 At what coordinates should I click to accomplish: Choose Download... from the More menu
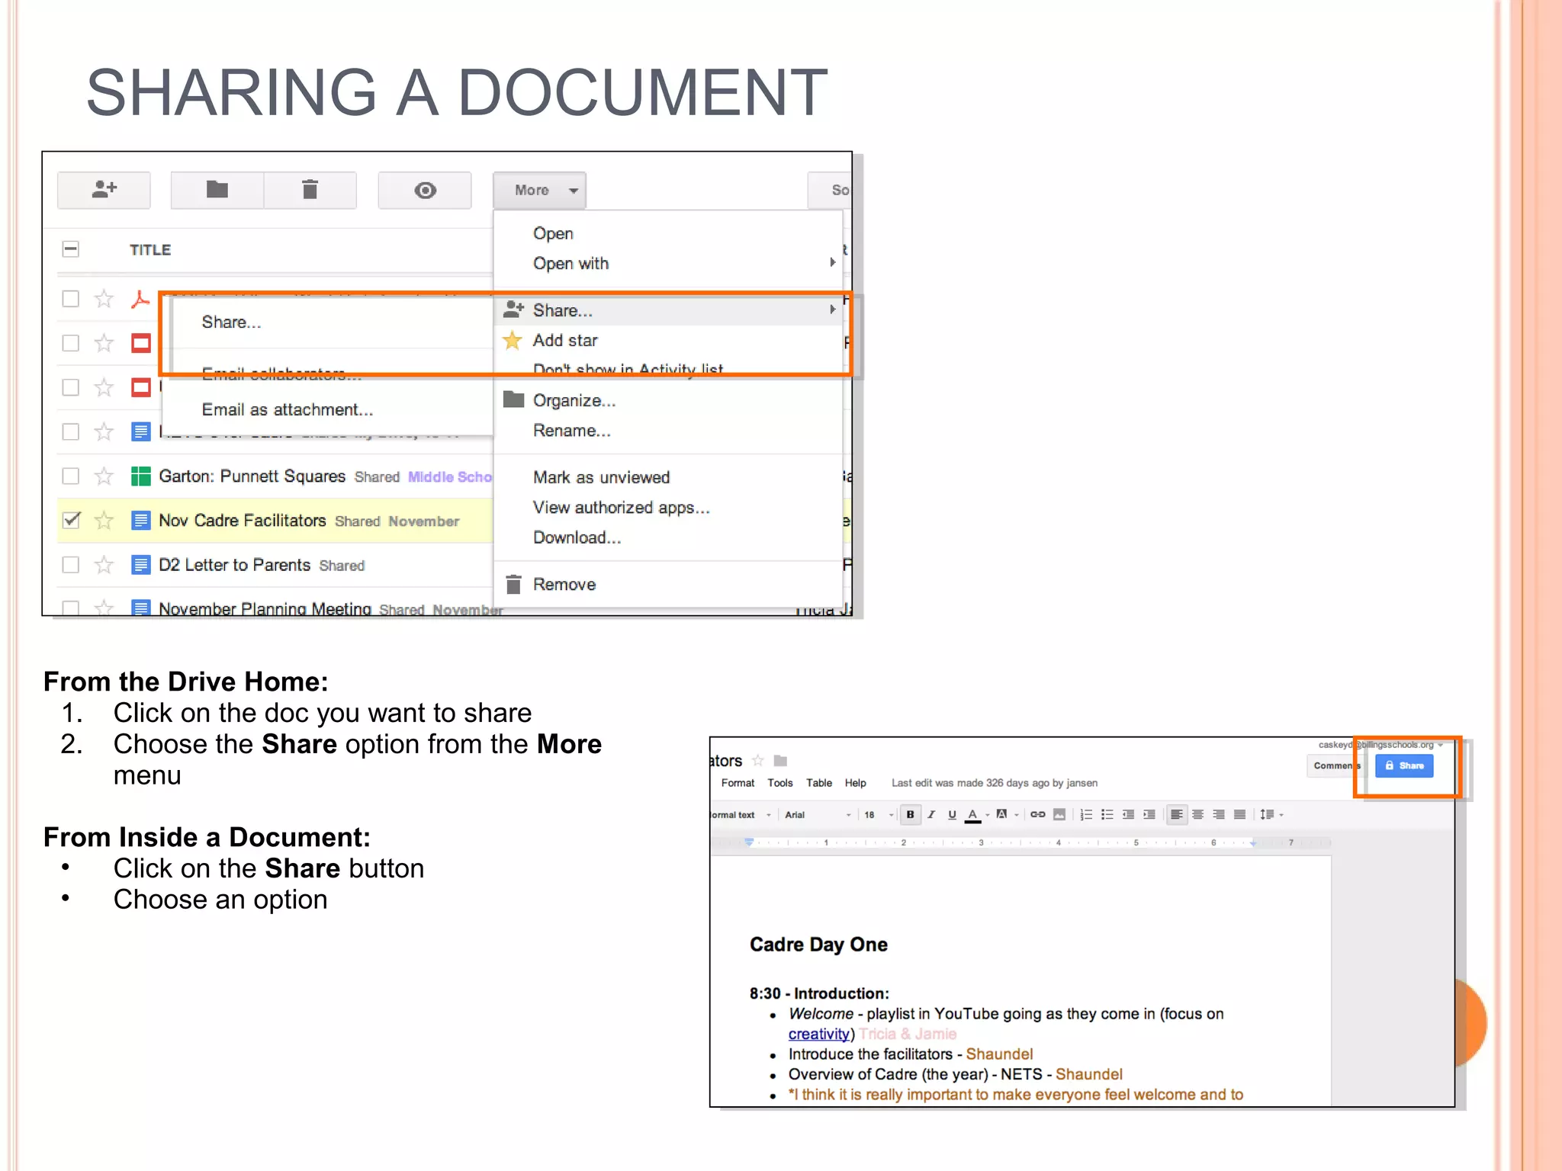pos(577,537)
